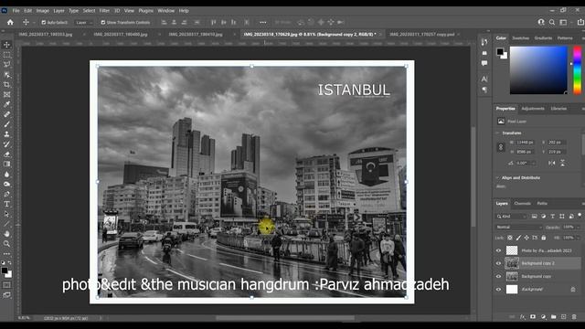Screen dimensions: 585x329
Task: Open the Auto-Select Layer dropdown
Action: point(83,22)
